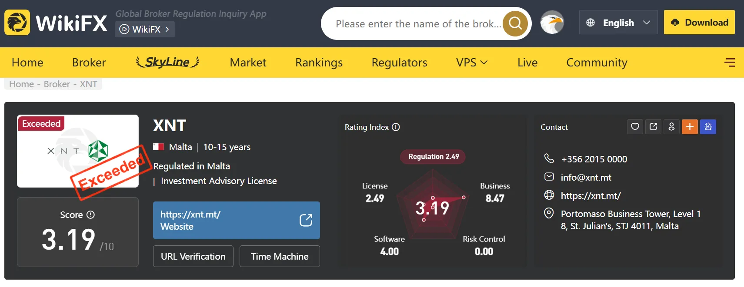Open the Rankings menu item
This screenshot has width=744, height=287.
click(319, 63)
